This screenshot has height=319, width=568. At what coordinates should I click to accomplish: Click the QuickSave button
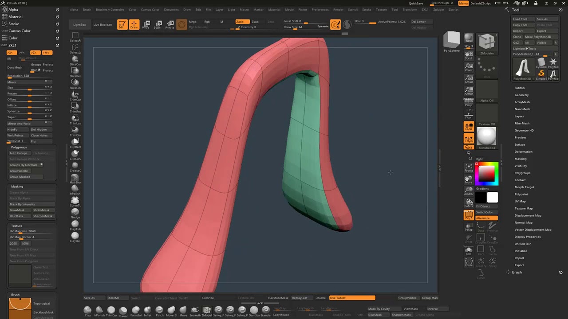(416, 3)
